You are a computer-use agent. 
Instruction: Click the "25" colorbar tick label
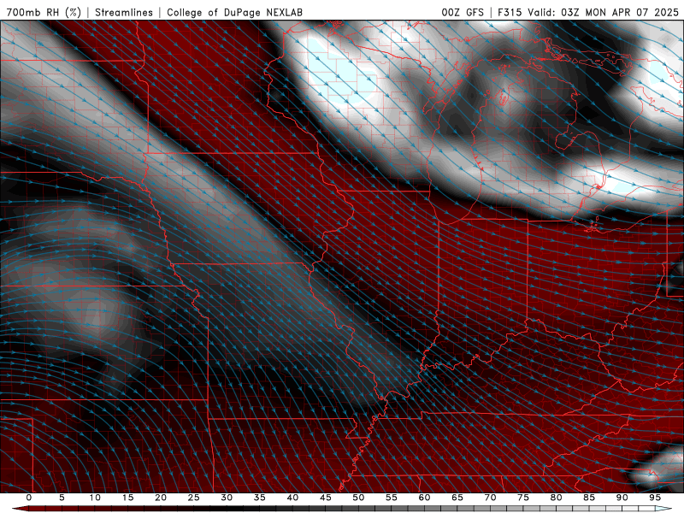[194, 498]
